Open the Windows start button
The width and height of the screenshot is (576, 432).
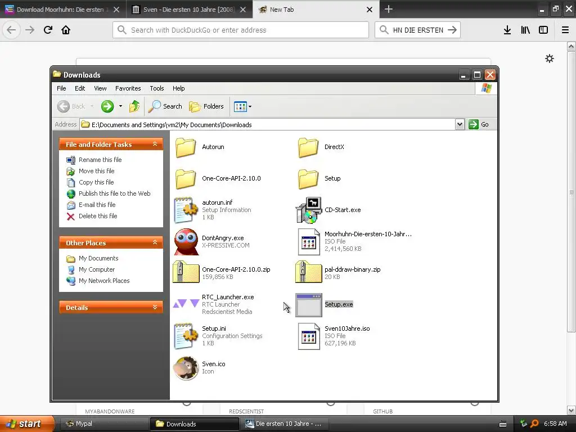pyautogui.click(x=26, y=424)
